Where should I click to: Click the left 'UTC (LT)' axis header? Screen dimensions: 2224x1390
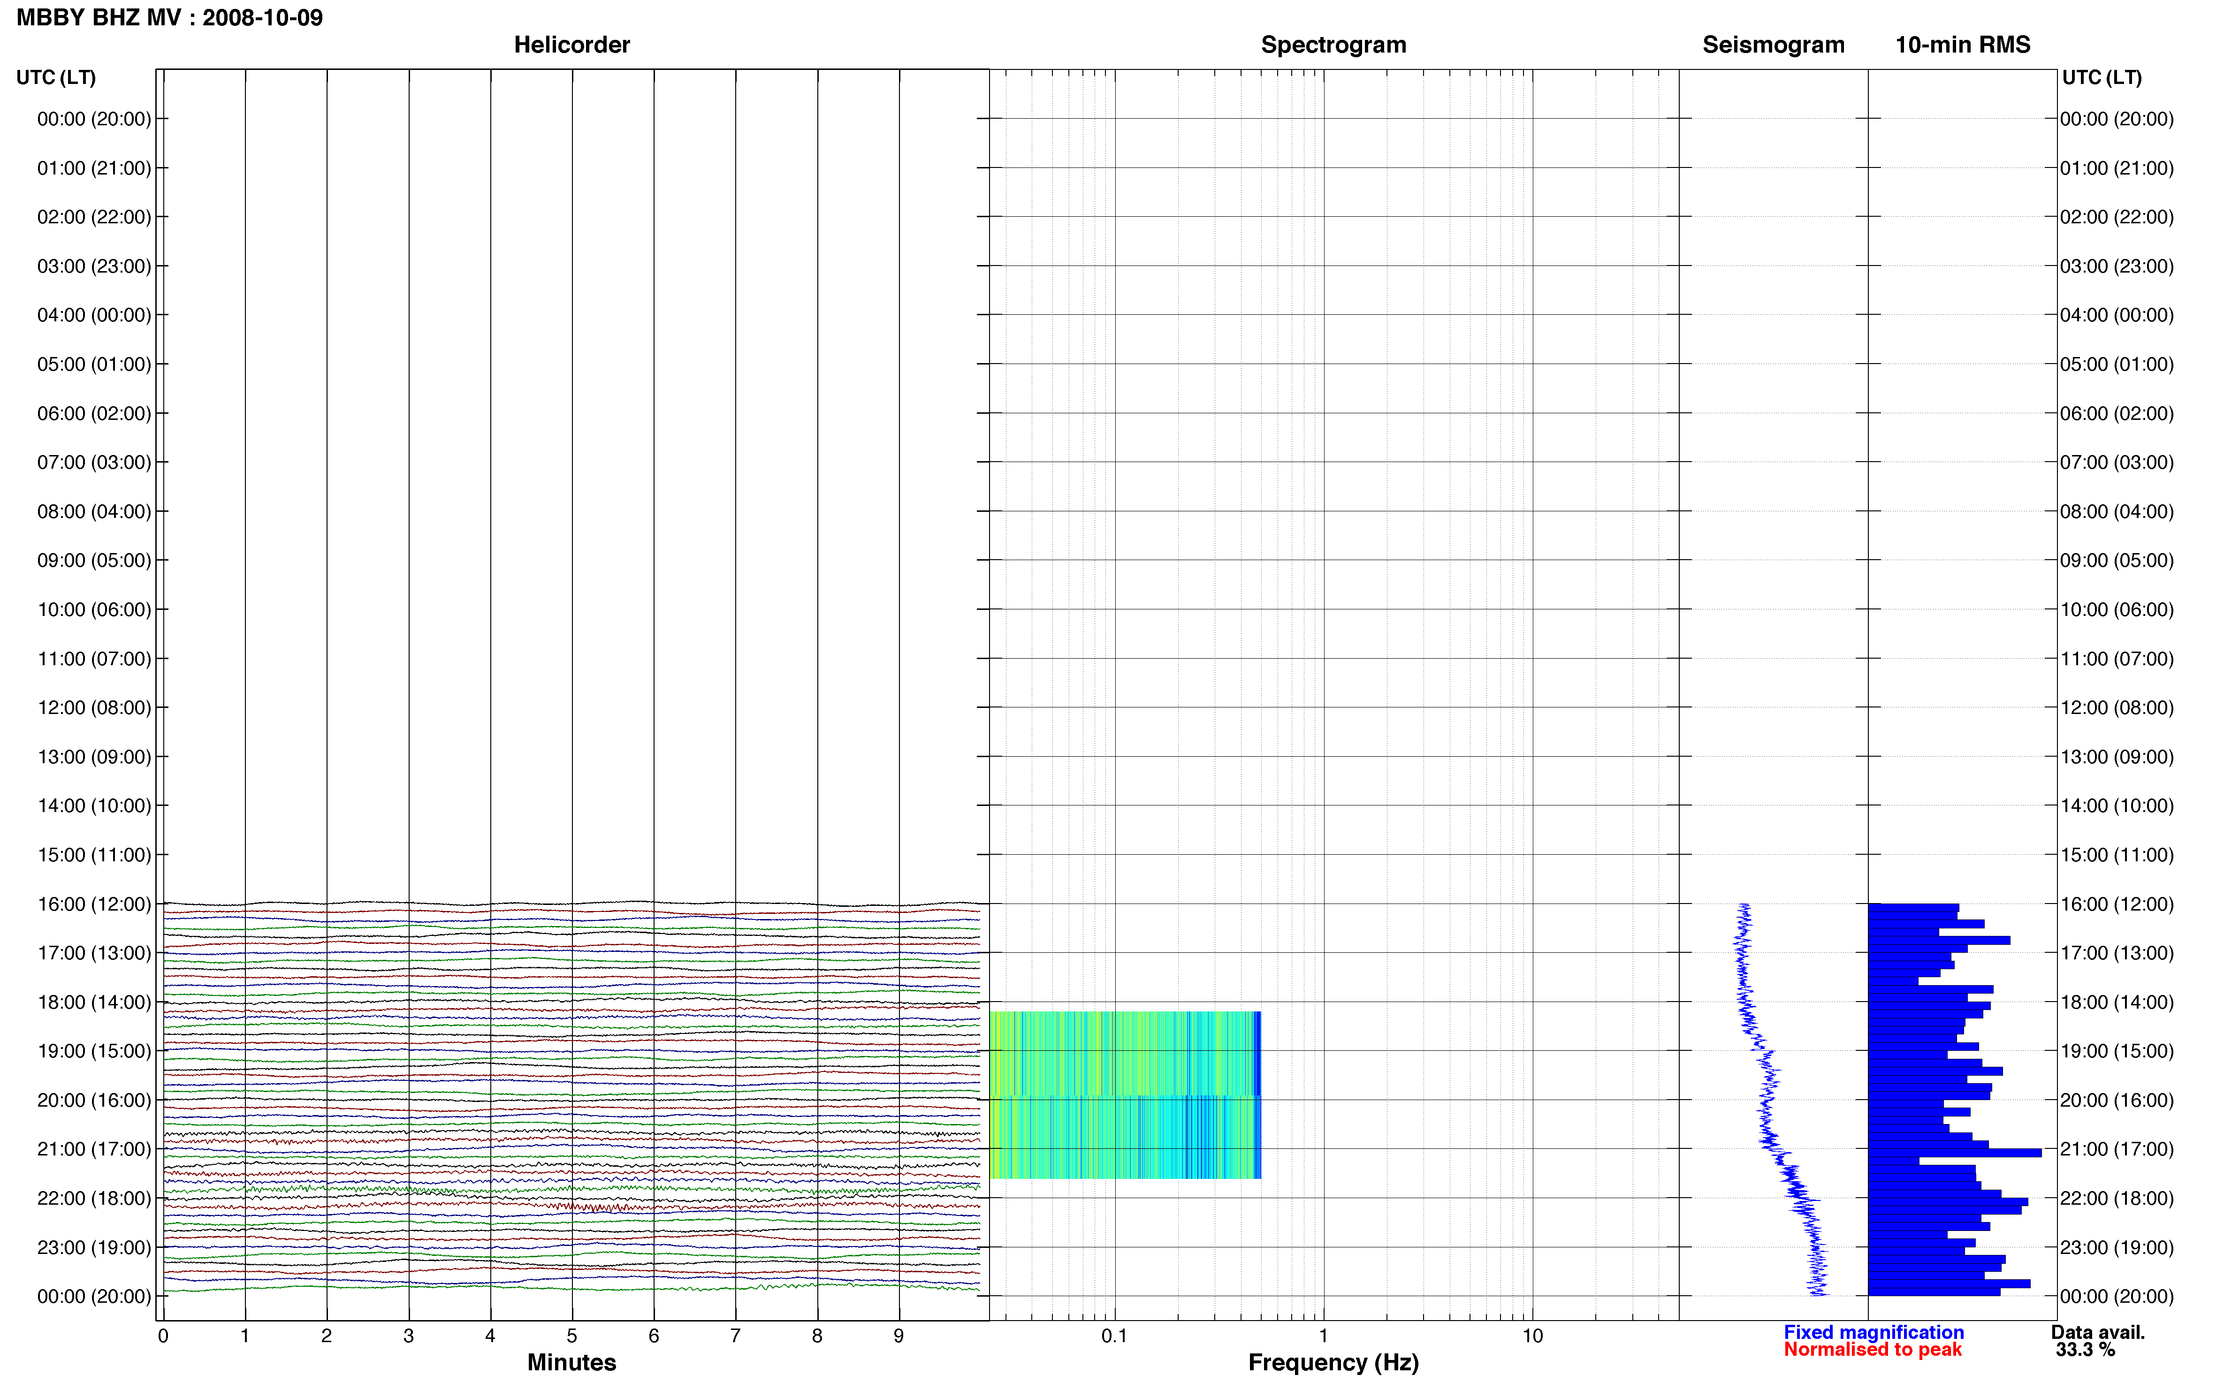[x=56, y=77]
